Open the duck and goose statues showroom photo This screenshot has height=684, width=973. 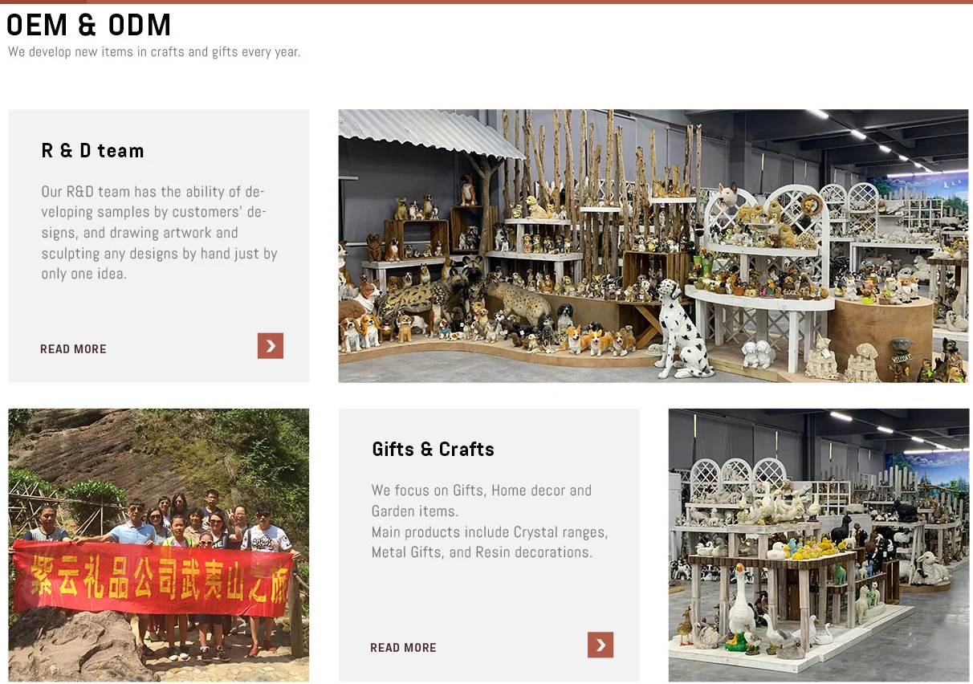coord(819,545)
